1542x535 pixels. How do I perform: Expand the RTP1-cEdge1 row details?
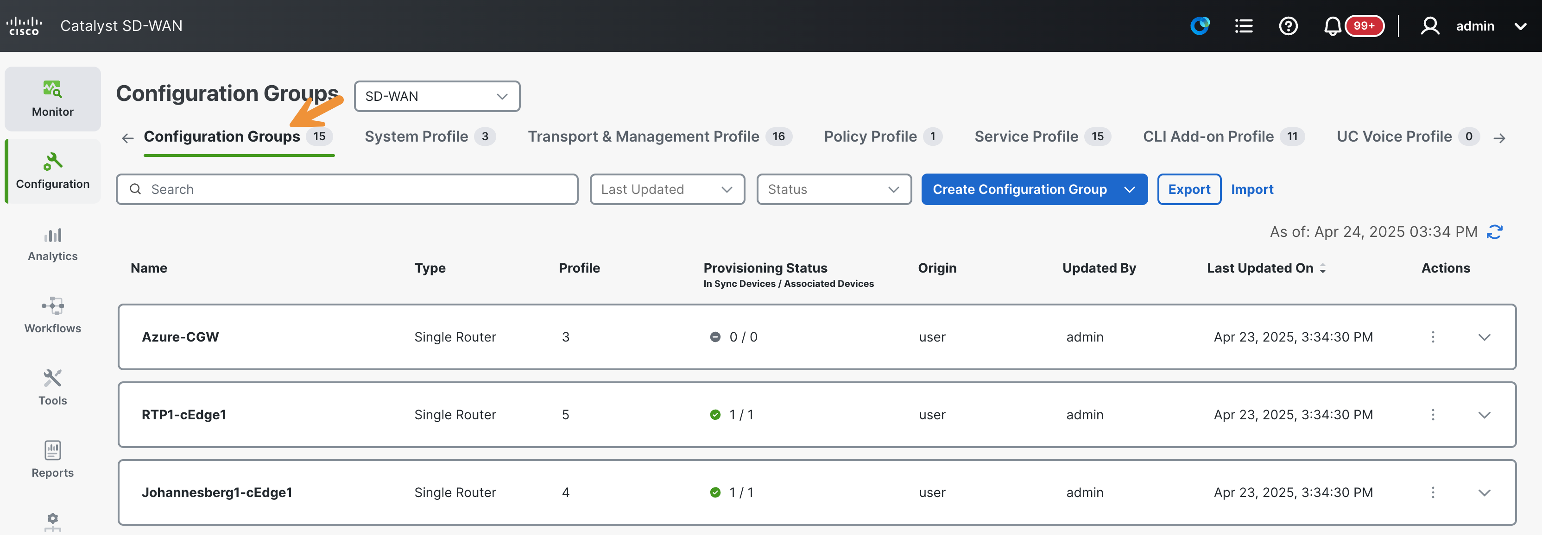[x=1485, y=415]
